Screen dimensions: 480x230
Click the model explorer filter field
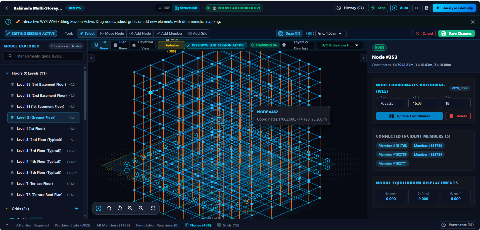click(43, 56)
